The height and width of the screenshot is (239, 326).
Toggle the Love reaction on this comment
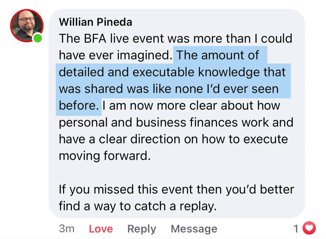(x=101, y=229)
